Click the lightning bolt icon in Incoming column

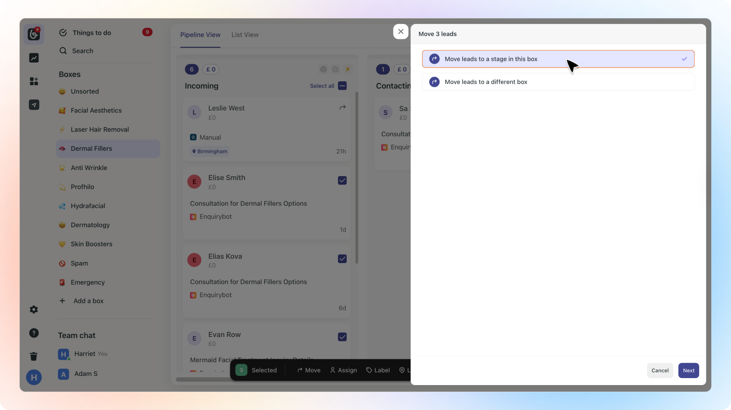pyautogui.click(x=348, y=69)
